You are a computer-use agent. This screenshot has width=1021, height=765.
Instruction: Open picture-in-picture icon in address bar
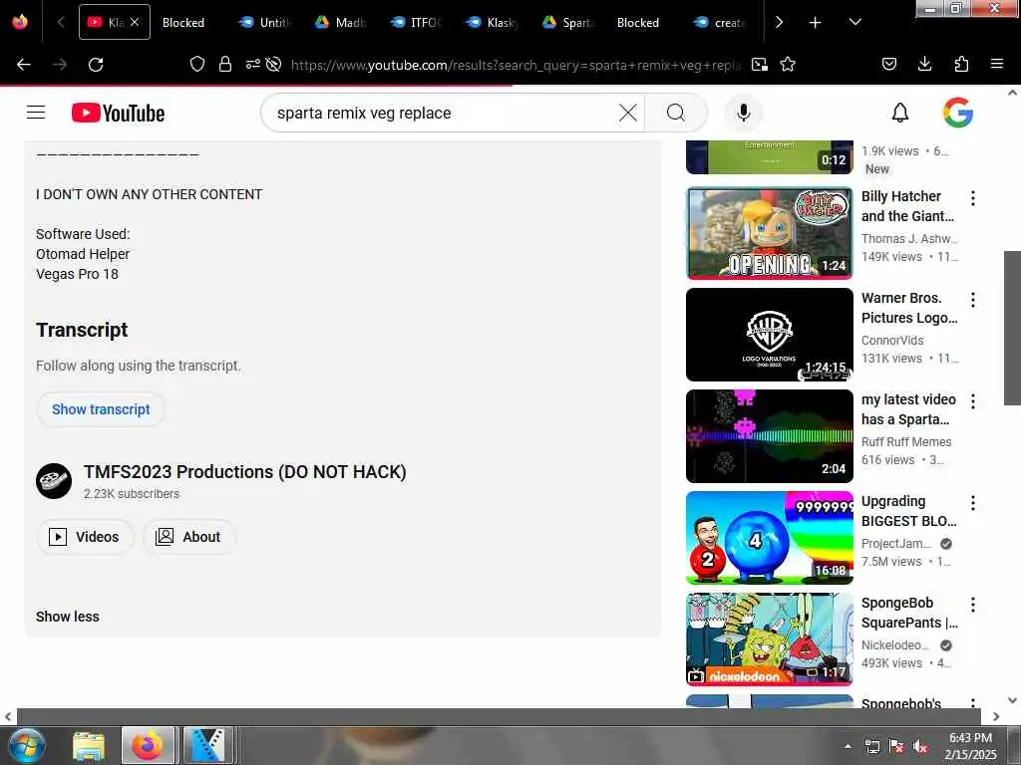click(x=759, y=65)
